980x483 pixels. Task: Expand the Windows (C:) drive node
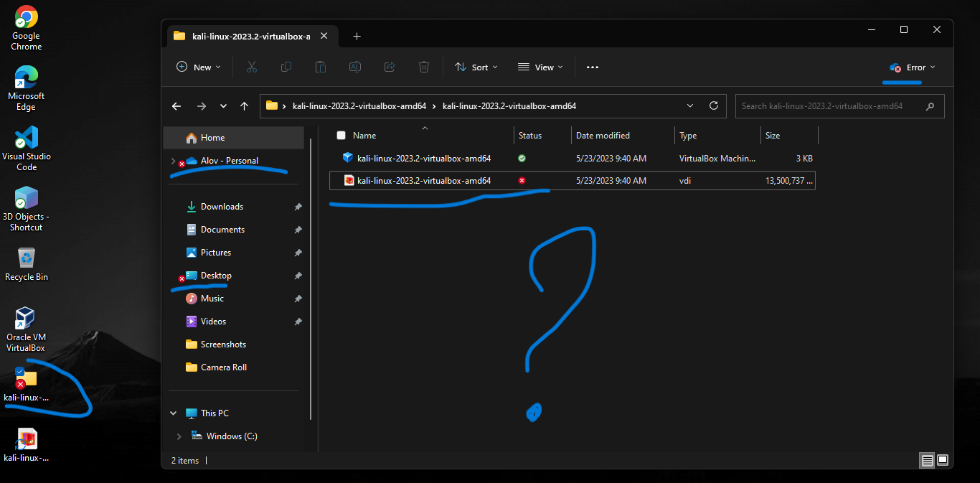pos(179,436)
